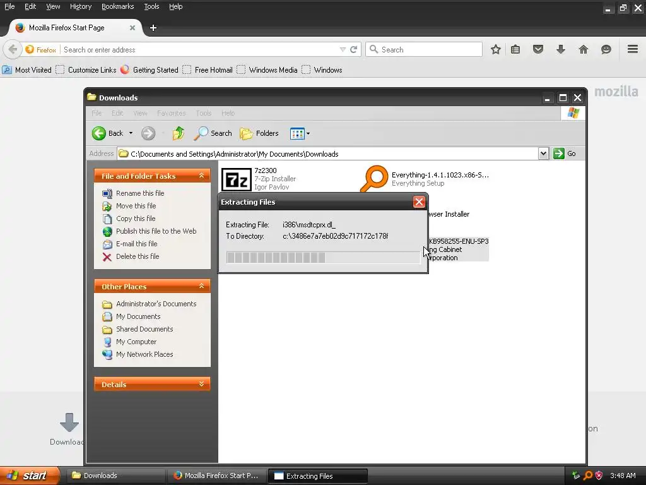Image resolution: width=646 pixels, height=485 pixels.
Task: Click the Firefox Search box
Action: click(x=424, y=49)
